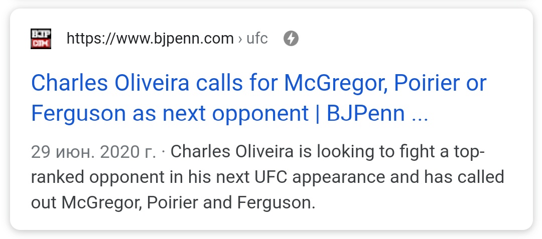The height and width of the screenshot is (239, 542).
Task: Click the BJPenn.com favicon
Action: tap(41, 39)
